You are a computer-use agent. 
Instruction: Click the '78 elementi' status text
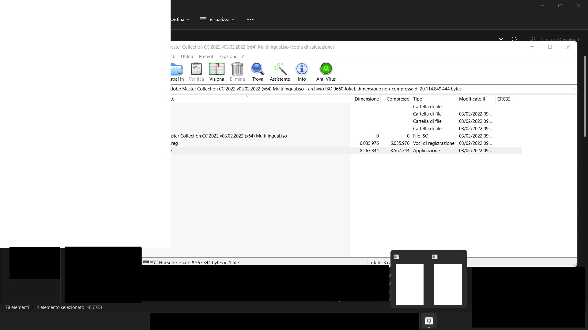[x=17, y=307]
